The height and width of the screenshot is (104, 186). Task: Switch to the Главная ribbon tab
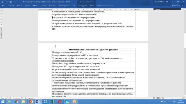[x=11, y=6]
